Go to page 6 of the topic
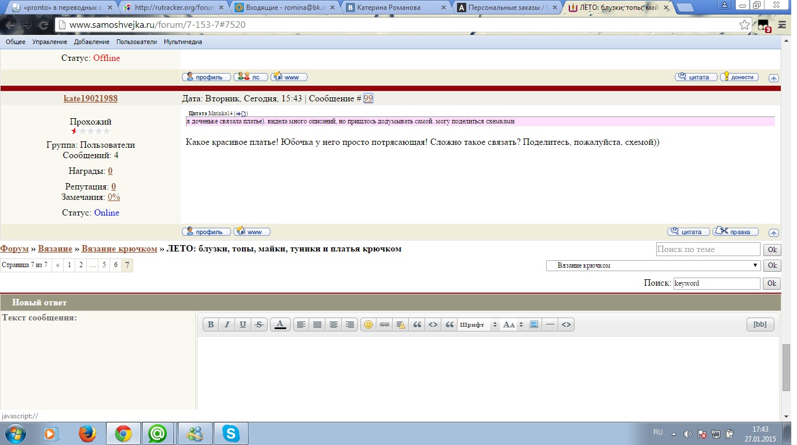The image size is (797, 445). (x=116, y=265)
